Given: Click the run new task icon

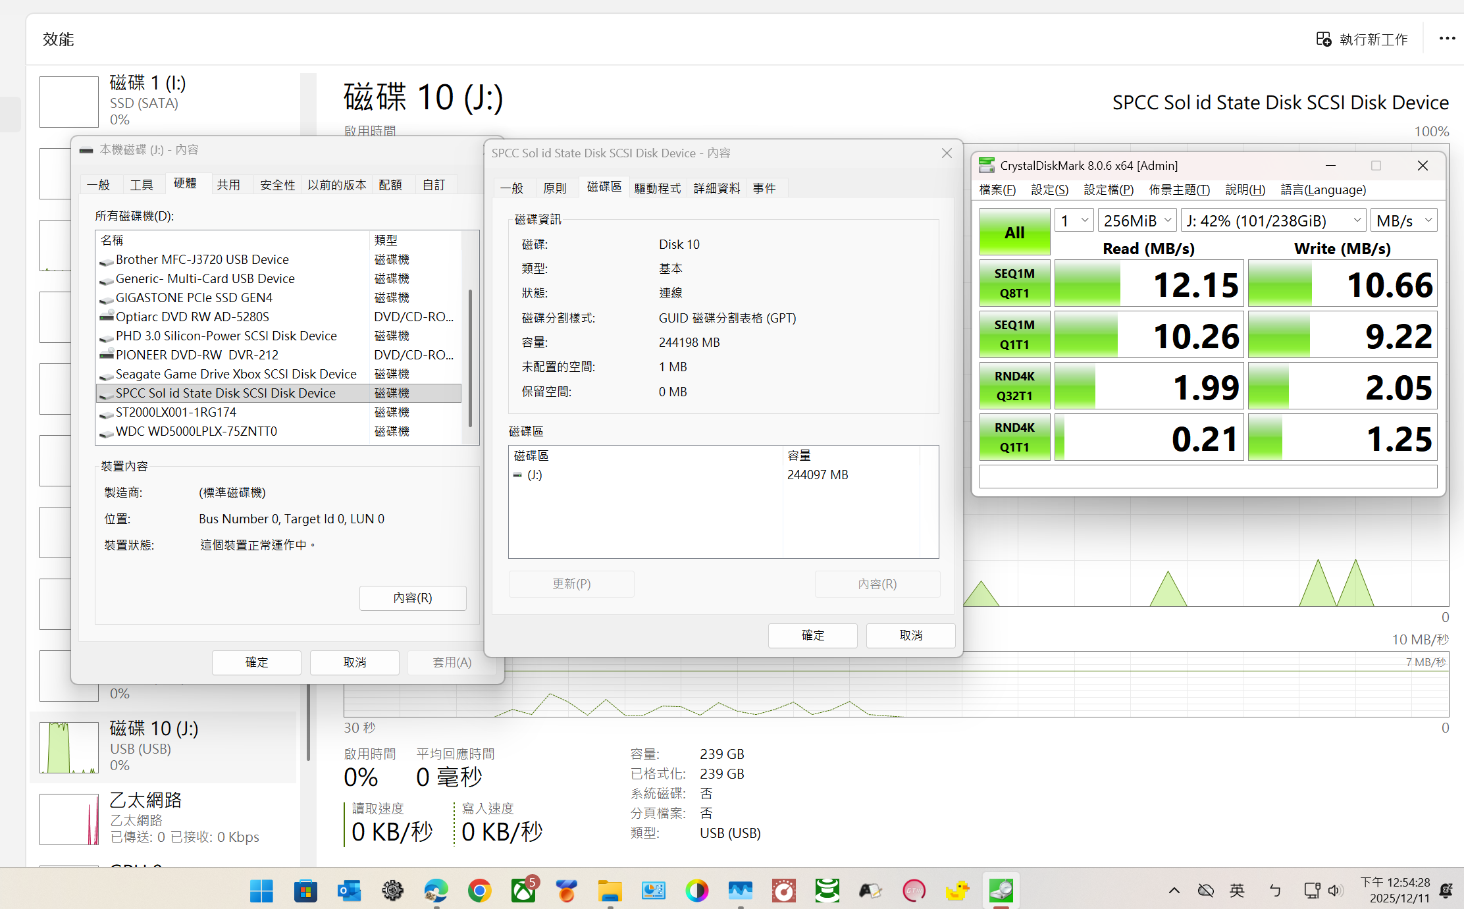Looking at the screenshot, I should (1323, 39).
